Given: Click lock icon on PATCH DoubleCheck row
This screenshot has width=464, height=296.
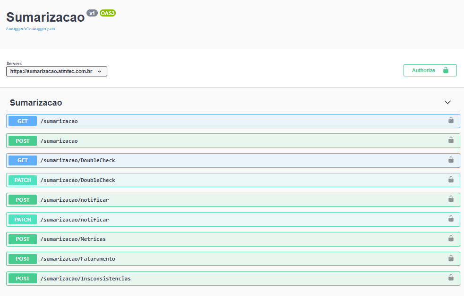Looking at the screenshot, I should click(451, 180).
